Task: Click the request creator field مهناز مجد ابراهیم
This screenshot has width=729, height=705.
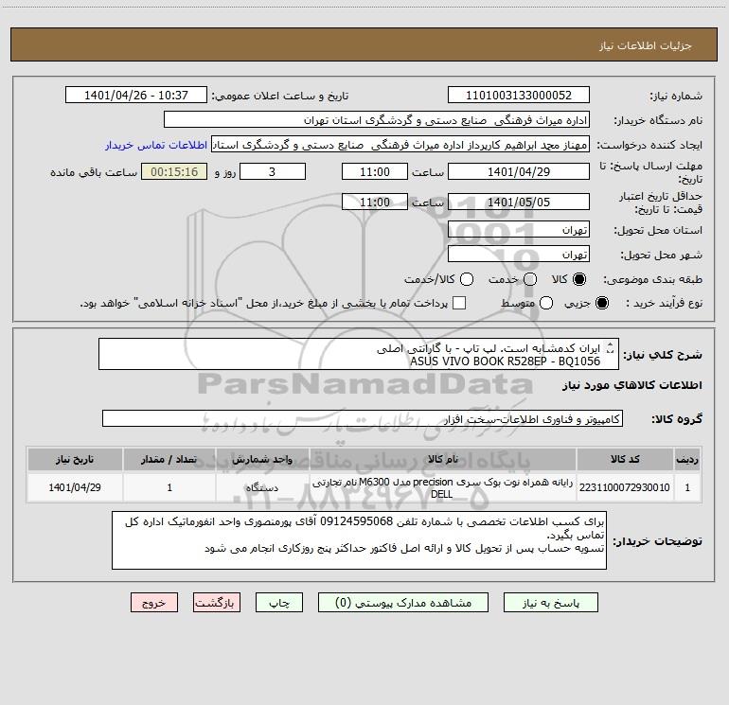Action: pos(400,144)
